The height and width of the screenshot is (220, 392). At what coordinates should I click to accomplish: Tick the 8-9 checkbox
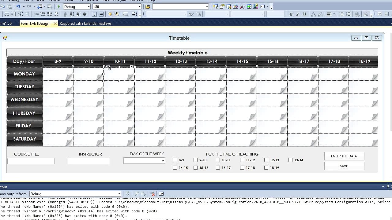click(175, 160)
